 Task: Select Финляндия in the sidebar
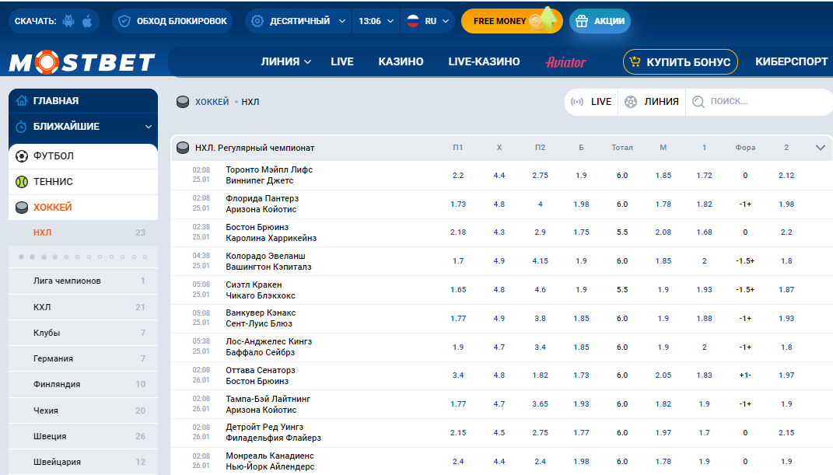tap(83, 384)
